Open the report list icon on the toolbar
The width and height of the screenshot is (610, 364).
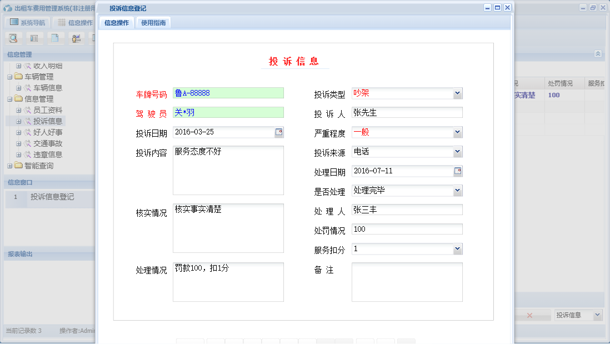coord(33,38)
